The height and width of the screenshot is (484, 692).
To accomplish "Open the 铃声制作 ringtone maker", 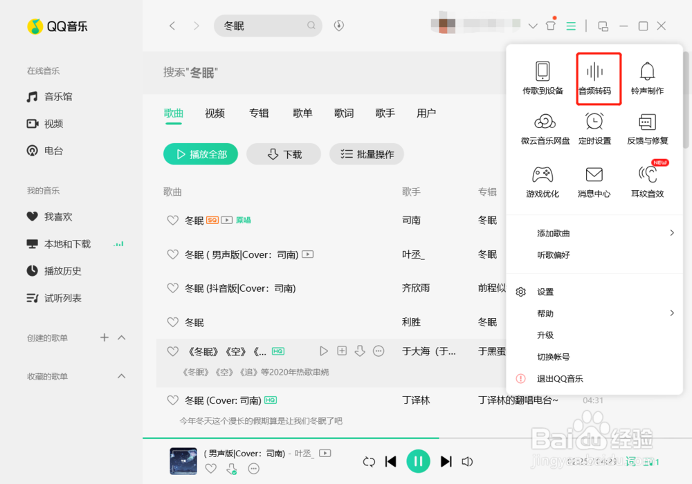I will click(647, 77).
